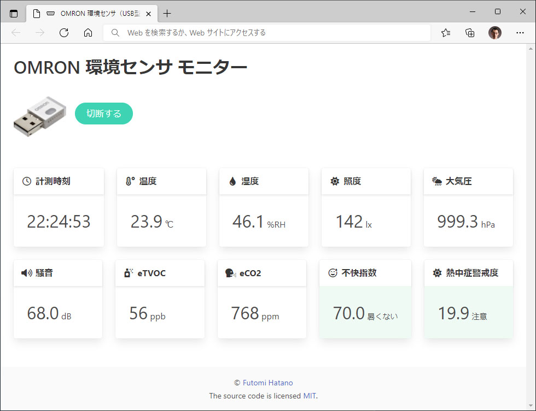Click the page scrollbar up arrow

click(531, 49)
